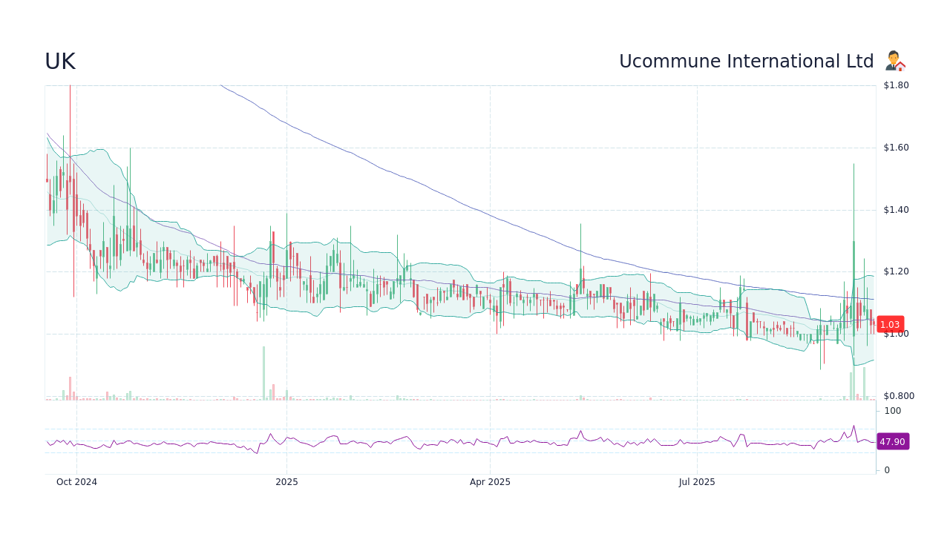Click the realtor emoji icon beside company name
The image size is (950, 534).
895,61
